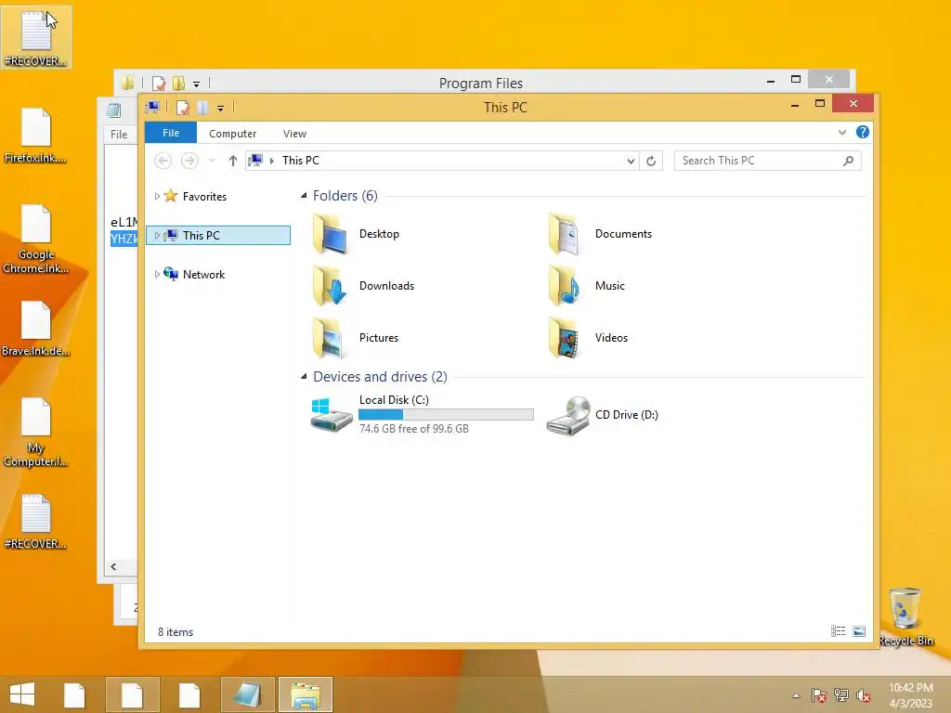951x713 pixels.
Task: Click the File Explorer taskbar button
Action: point(306,694)
